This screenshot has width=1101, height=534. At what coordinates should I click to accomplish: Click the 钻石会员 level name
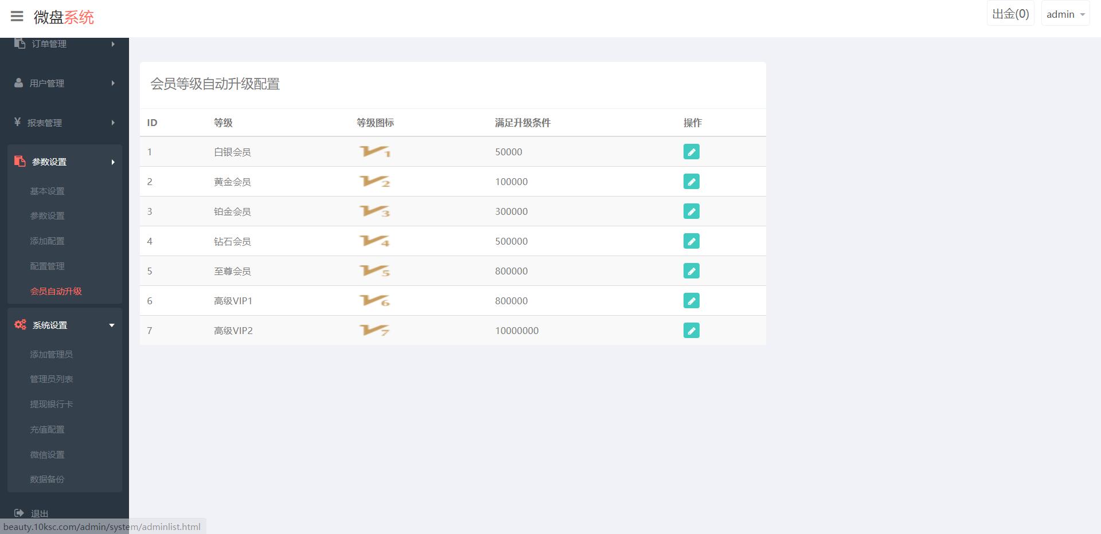click(x=232, y=242)
